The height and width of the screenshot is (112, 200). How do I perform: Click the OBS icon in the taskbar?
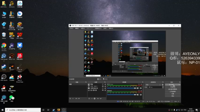point(64,110)
